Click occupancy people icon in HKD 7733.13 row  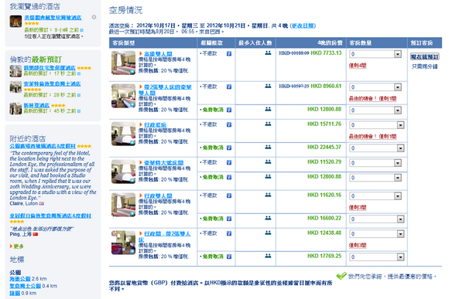tap(268, 53)
